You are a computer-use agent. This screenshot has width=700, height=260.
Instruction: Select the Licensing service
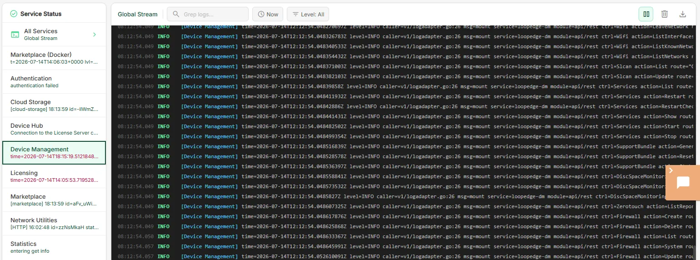[x=54, y=176]
